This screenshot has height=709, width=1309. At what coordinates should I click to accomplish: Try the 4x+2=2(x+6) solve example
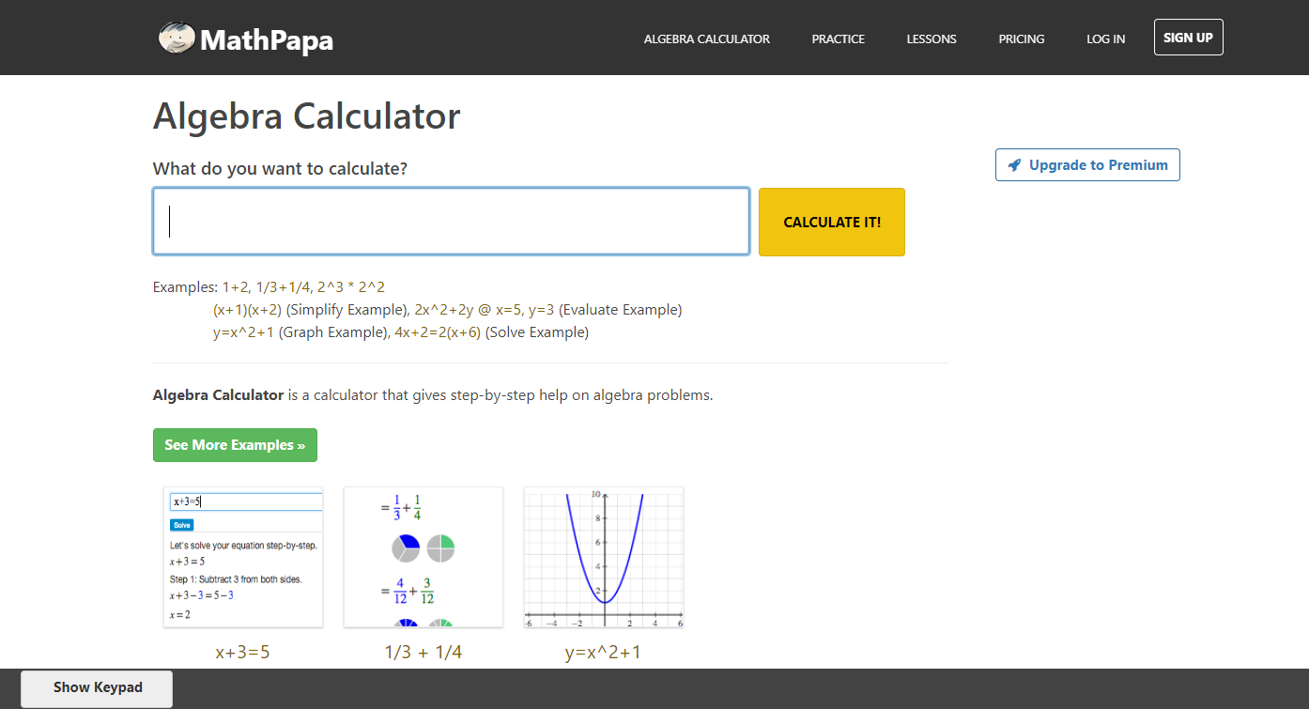click(438, 331)
